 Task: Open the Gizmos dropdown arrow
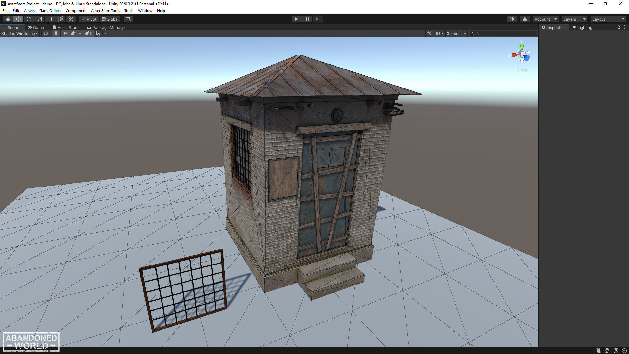465,33
